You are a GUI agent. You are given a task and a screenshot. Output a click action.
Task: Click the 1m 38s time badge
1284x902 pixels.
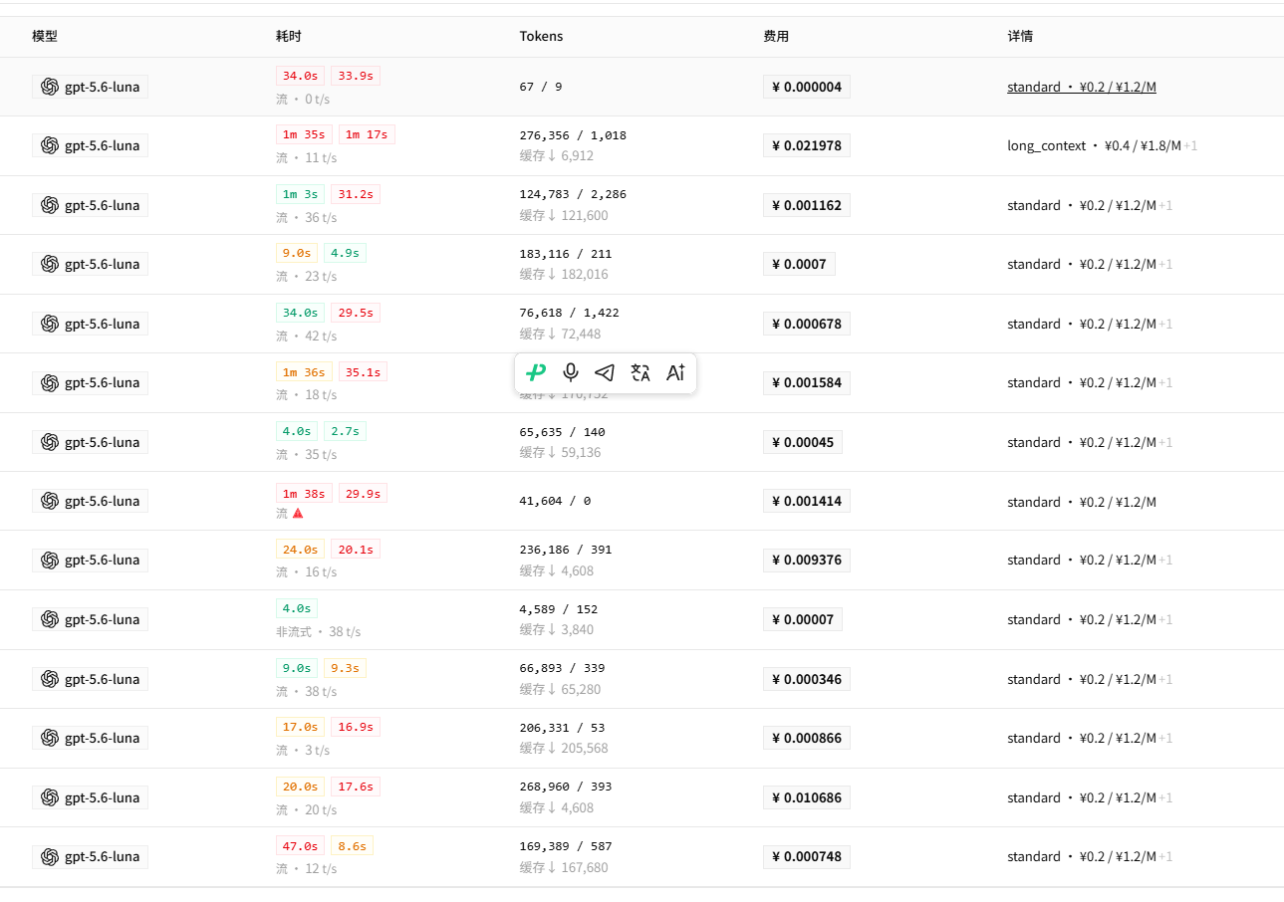coord(304,493)
